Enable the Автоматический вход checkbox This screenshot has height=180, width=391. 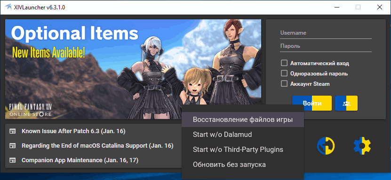[284, 63]
